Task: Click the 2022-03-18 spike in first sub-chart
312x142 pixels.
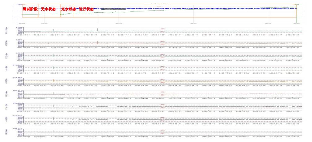Action: (54, 30)
